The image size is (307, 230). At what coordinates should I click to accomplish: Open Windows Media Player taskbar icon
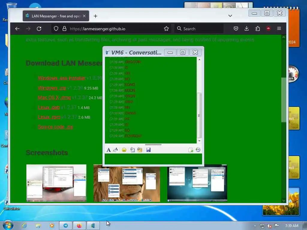coord(52,226)
